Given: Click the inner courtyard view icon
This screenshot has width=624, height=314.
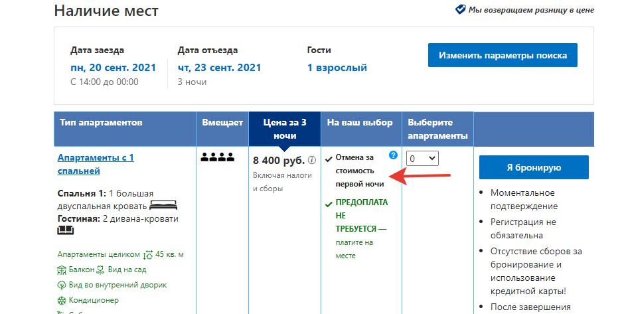Looking at the screenshot, I should point(62,285).
